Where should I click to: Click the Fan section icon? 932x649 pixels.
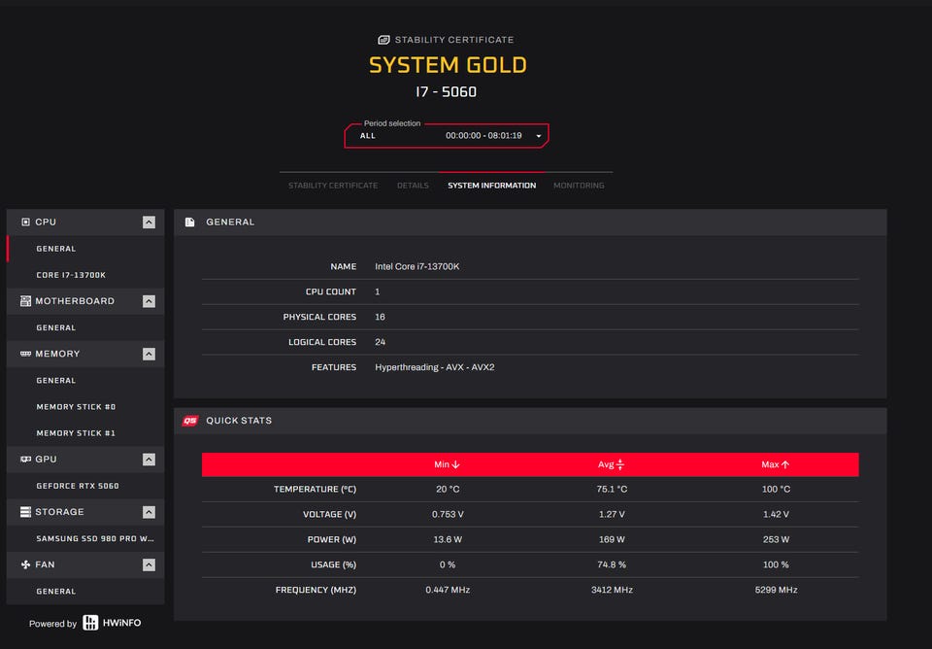coord(25,564)
